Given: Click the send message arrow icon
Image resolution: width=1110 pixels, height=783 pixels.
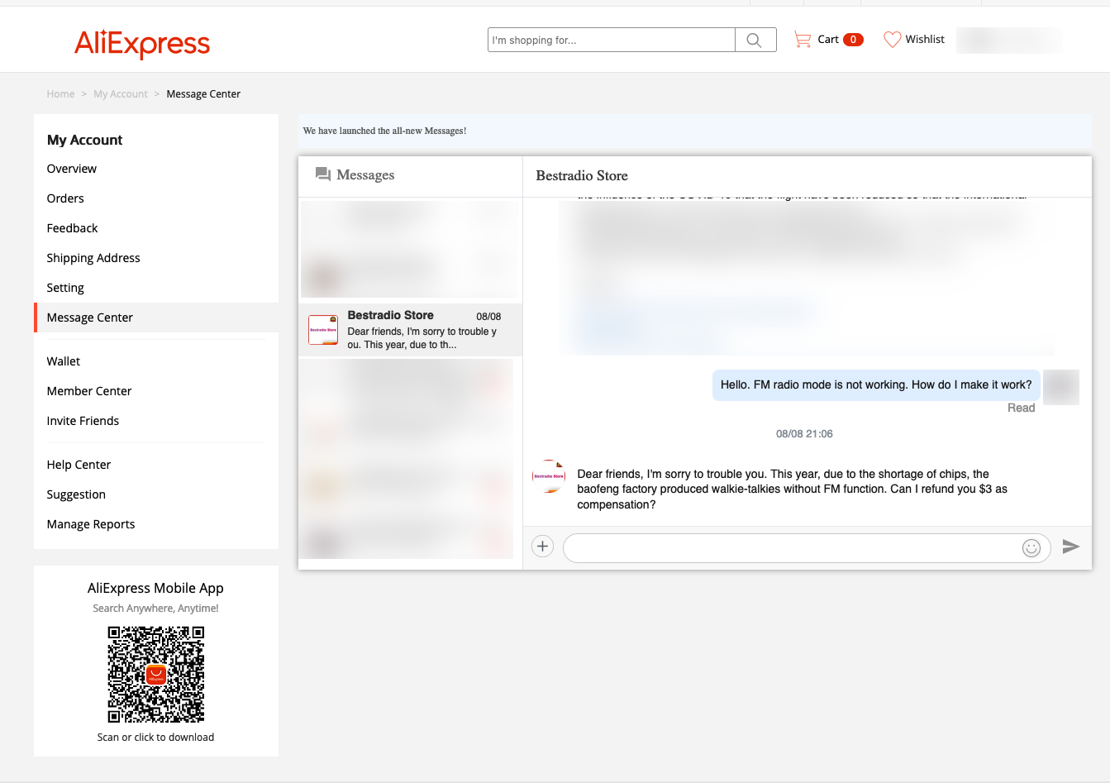Looking at the screenshot, I should click(1071, 547).
